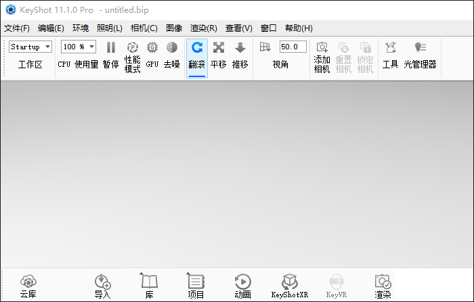This screenshot has height=302, width=474.
Task: Open the 渲染(R) menu
Action: [x=203, y=28]
